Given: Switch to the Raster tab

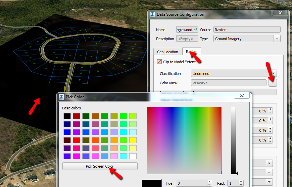Looking at the screenshot, I should (x=191, y=52).
